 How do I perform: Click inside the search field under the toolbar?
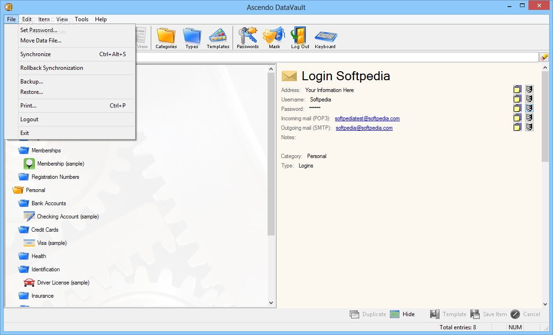337,57
